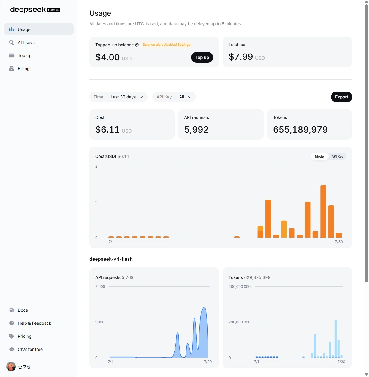
Task: Click the scrollbar down arrow
Action: 367,375
